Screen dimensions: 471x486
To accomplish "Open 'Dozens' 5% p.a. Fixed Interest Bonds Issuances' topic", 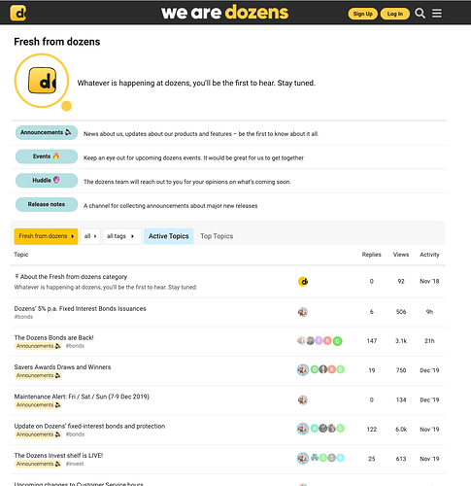I will 80,308.
